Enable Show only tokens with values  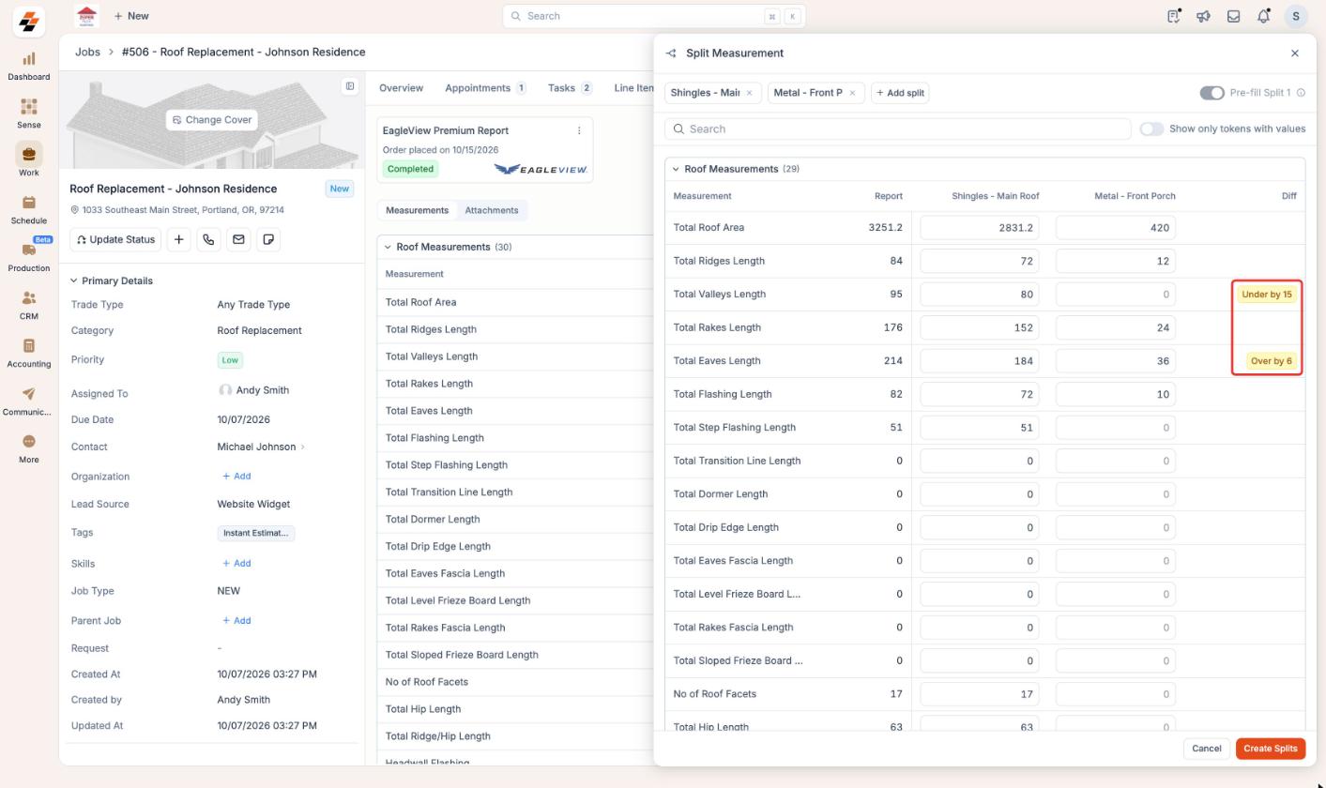coord(1151,129)
